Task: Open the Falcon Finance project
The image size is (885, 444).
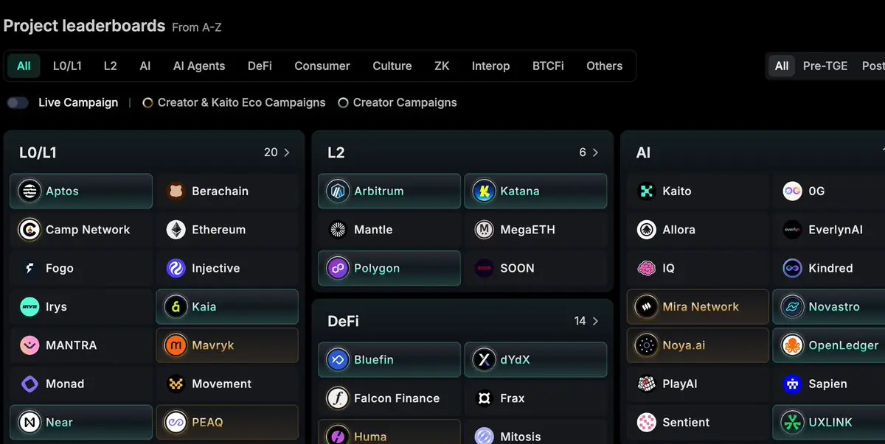Action: point(389,398)
